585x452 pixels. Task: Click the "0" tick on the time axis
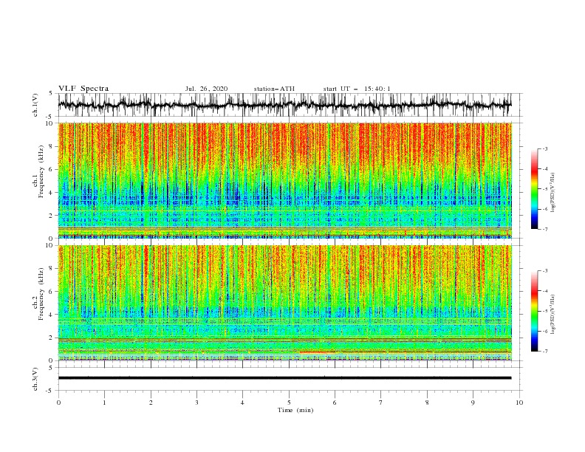click(x=58, y=403)
